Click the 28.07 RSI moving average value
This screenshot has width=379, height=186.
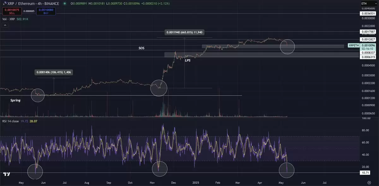(33, 121)
